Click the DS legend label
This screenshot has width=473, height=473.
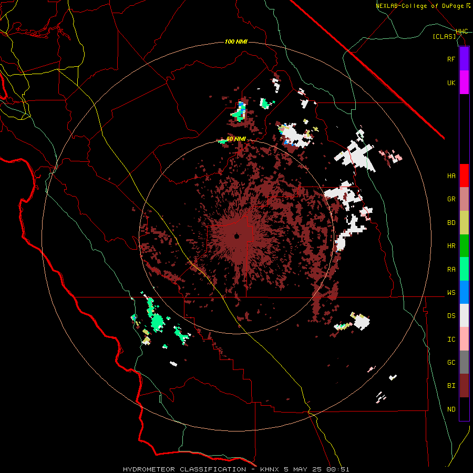click(451, 316)
